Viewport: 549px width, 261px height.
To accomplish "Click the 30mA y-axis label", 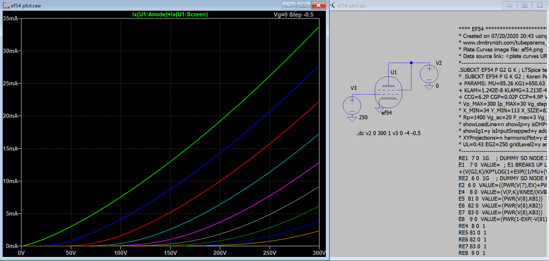I will click(10, 51).
